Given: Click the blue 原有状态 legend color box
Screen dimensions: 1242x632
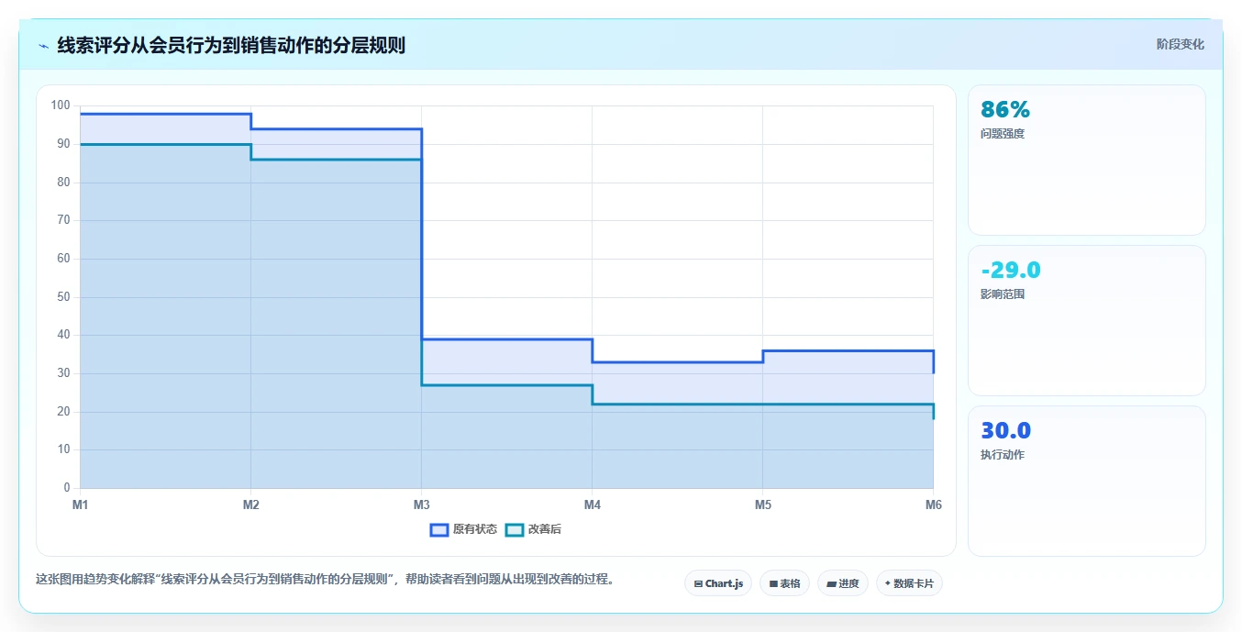Looking at the screenshot, I should [x=439, y=529].
